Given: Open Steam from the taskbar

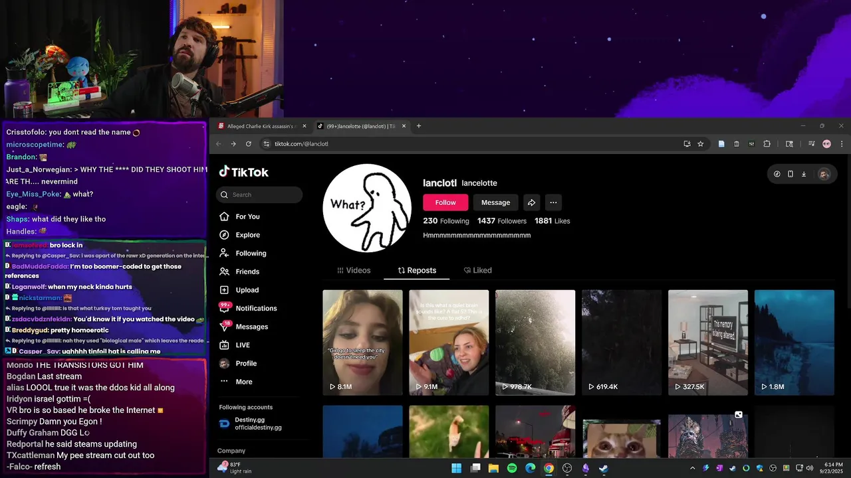Looking at the screenshot, I should tap(604, 468).
